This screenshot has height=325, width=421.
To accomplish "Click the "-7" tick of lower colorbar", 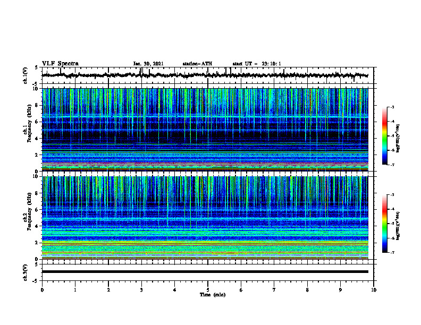I will tap(392, 253).
